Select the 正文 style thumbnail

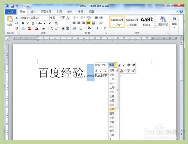[117, 22]
